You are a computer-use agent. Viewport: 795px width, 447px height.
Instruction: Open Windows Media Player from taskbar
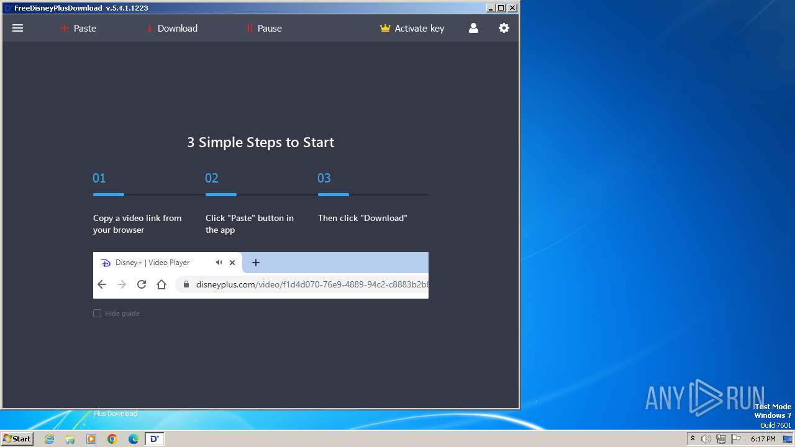pyautogui.click(x=91, y=439)
